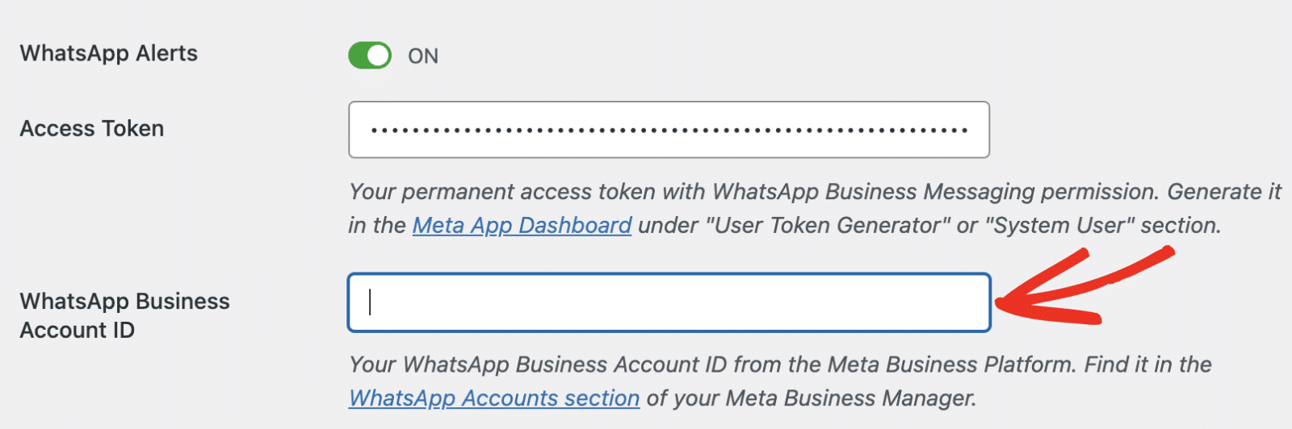The height and width of the screenshot is (429, 1292).
Task: Click the ON status text beside the switch
Action: 423,56
